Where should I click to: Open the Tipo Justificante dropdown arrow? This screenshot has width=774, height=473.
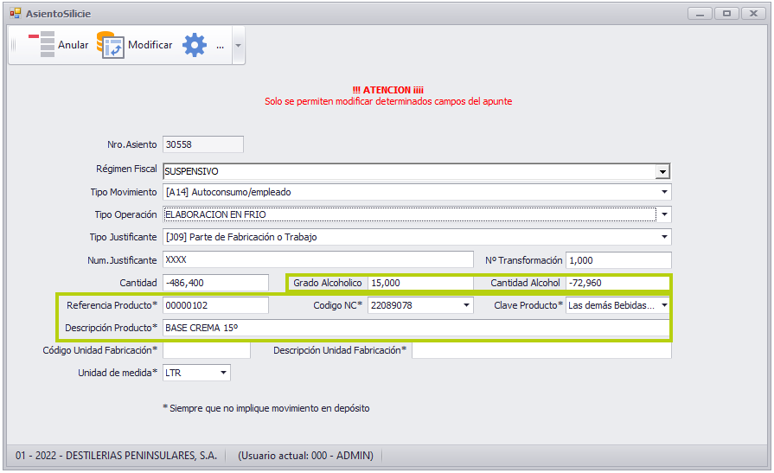[664, 237]
